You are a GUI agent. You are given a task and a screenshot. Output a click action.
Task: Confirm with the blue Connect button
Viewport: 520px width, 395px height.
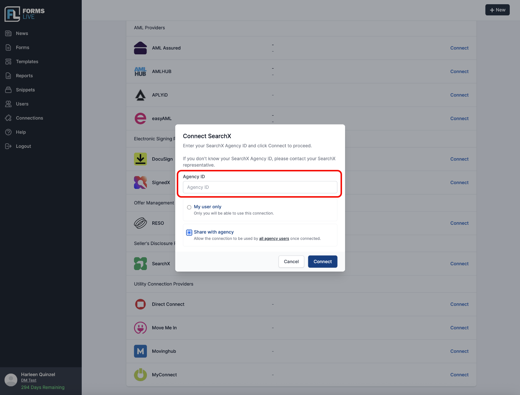coord(323,262)
